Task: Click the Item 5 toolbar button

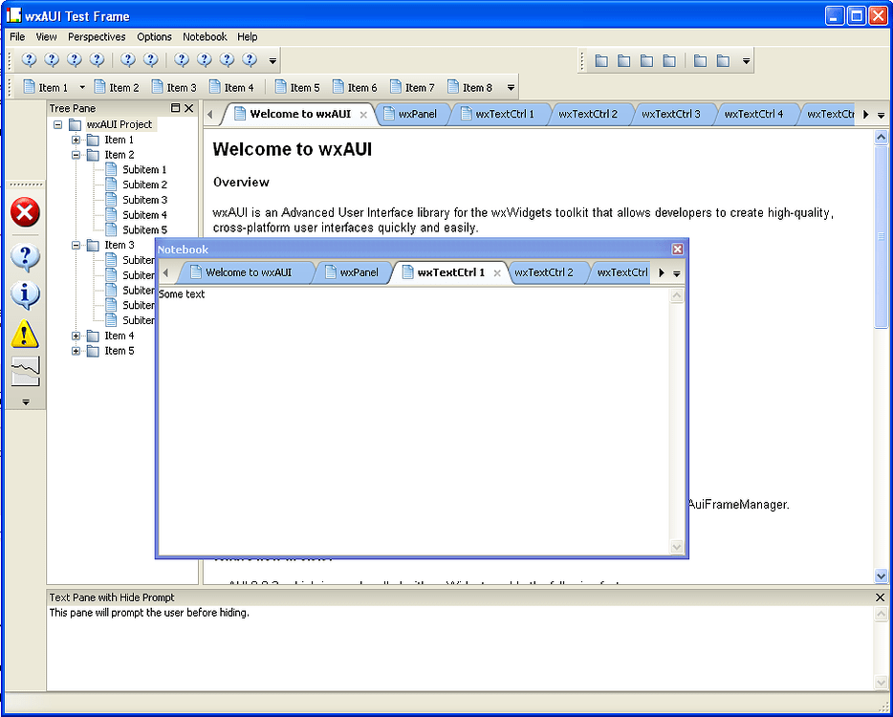Action: [297, 87]
